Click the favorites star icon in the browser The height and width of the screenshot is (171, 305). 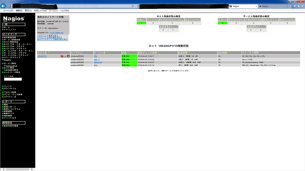[298, 6]
